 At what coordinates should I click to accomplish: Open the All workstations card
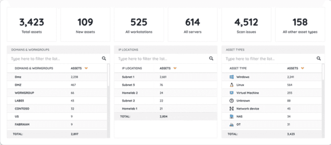pos(139,24)
